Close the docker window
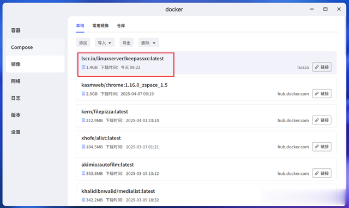The width and height of the screenshot is (349, 208). pyautogui.click(x=339, y=9)
